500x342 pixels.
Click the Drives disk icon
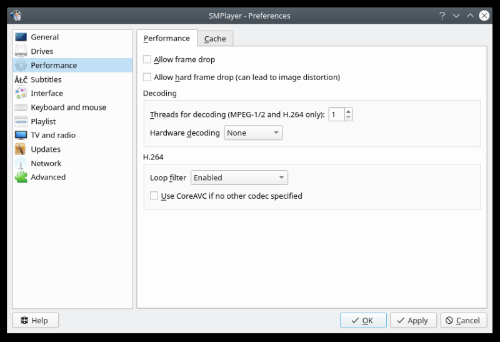21,51
